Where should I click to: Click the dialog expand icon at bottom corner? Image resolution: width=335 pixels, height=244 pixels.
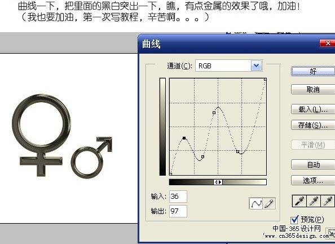coord(330,233)
